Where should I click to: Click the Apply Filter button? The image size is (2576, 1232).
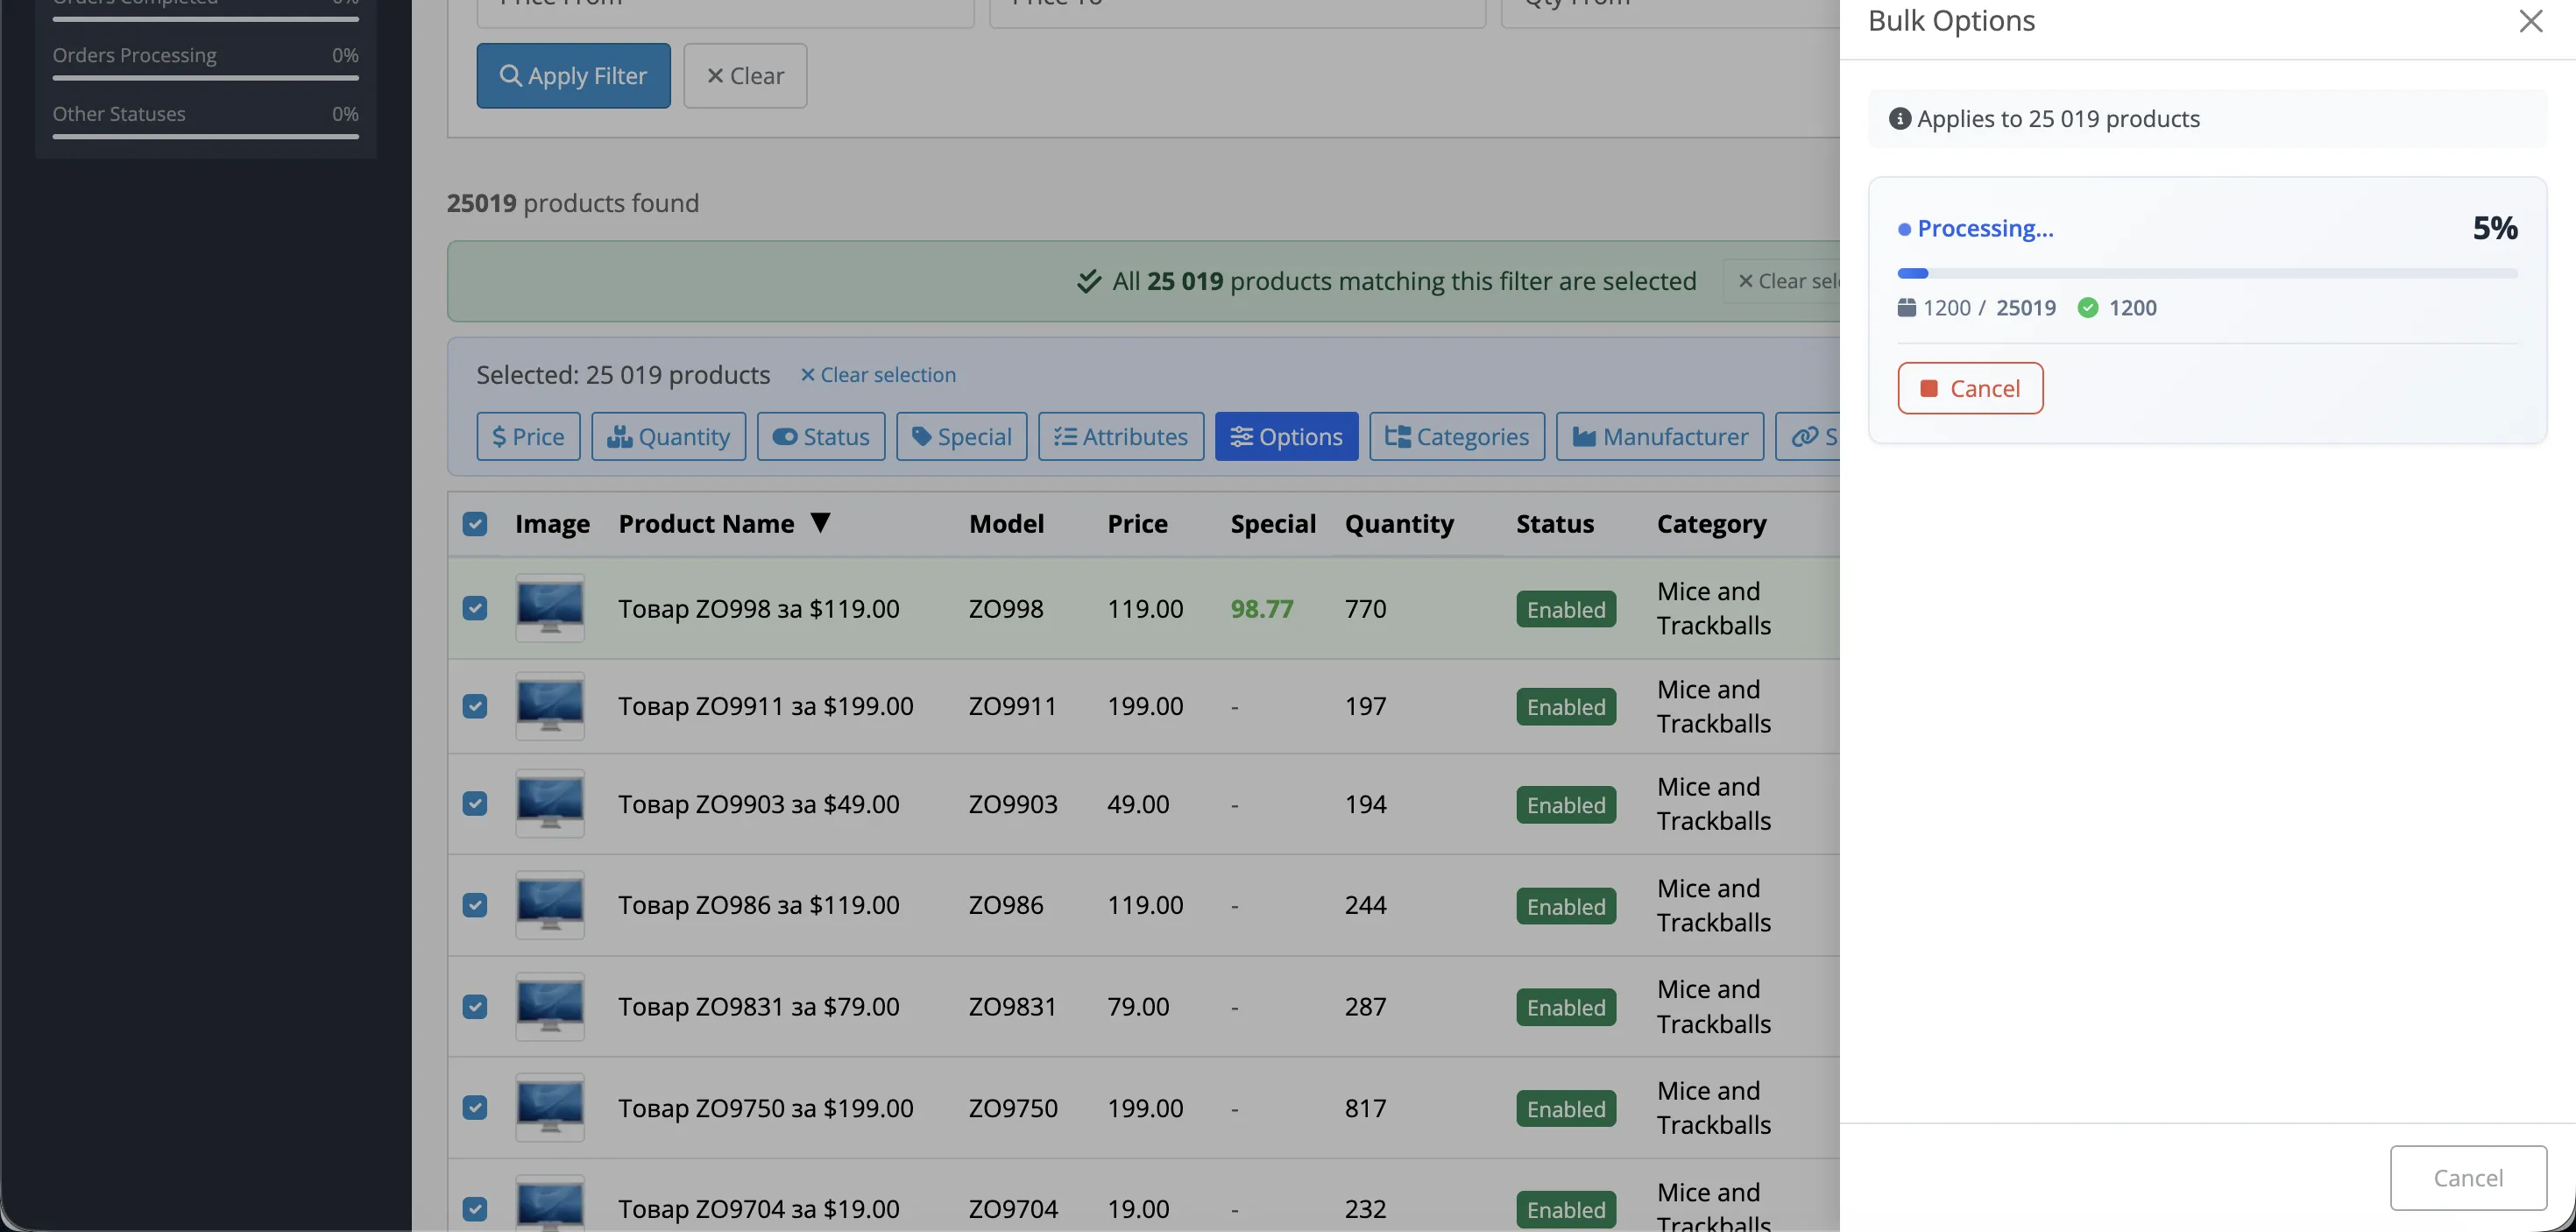tap(573, 76)
